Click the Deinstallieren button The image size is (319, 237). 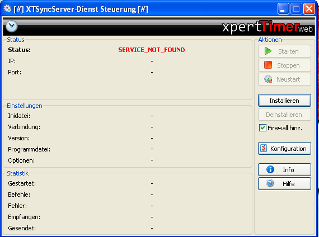tap(284, 115)
